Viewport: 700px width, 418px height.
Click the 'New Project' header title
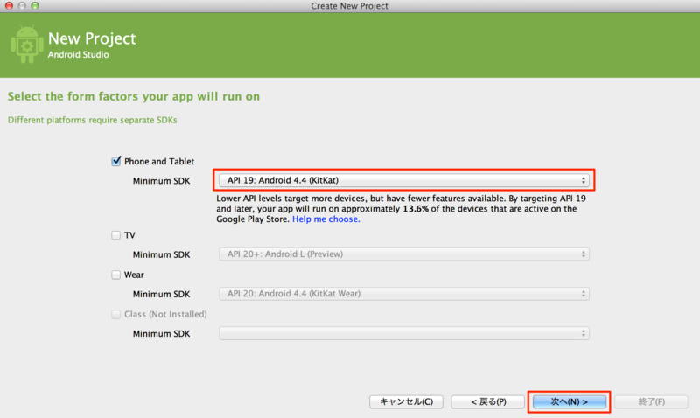coord(92,38)
